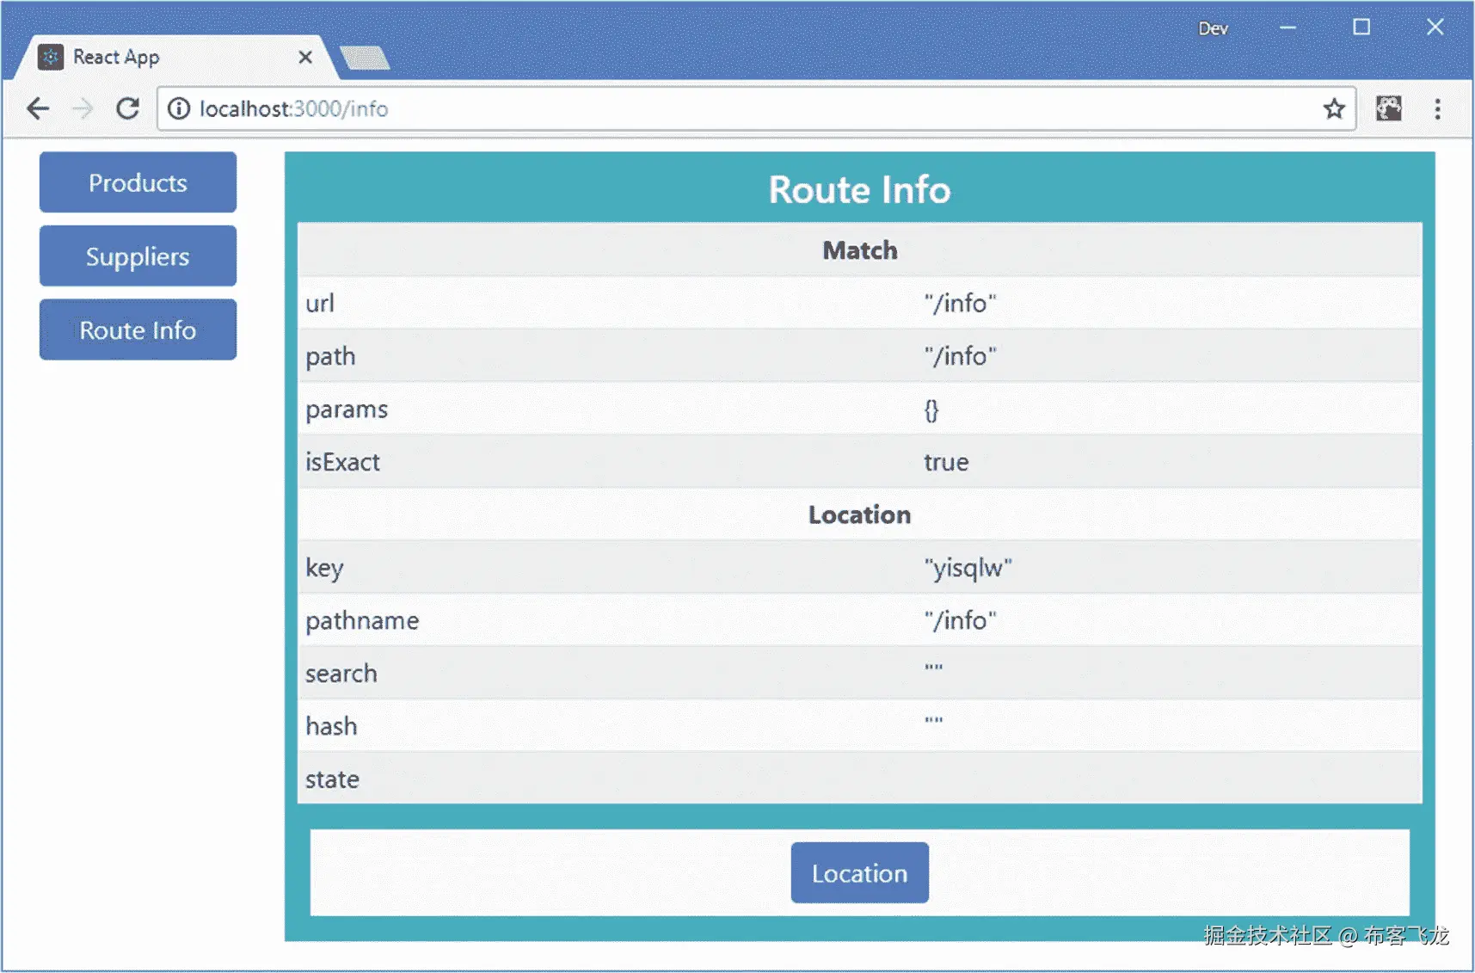
Task: Click the "yisqlw" key value
Action: (x=968, y=568)
